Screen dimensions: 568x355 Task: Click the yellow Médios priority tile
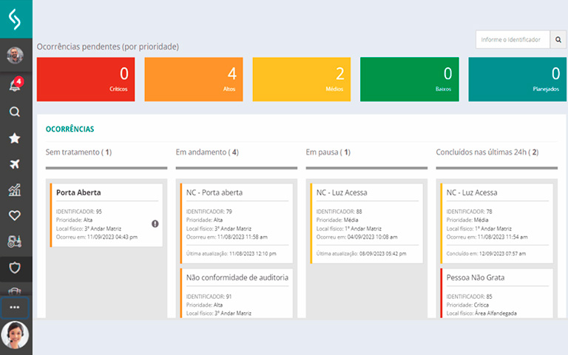302,79
